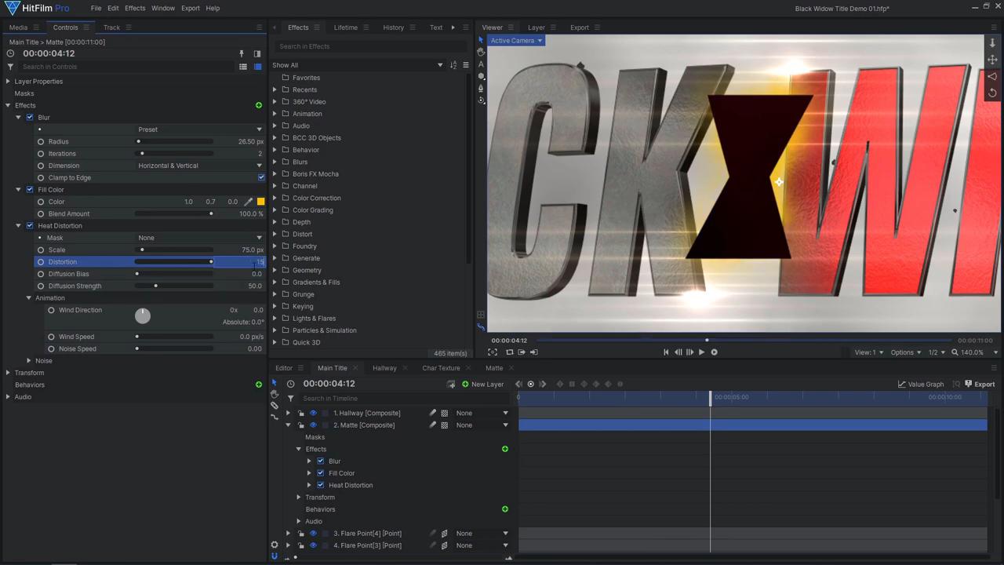Switch to the Hallway timeline tab
Image resolution: width=1004 pixels, height=565 pixels.
point(384,368)
